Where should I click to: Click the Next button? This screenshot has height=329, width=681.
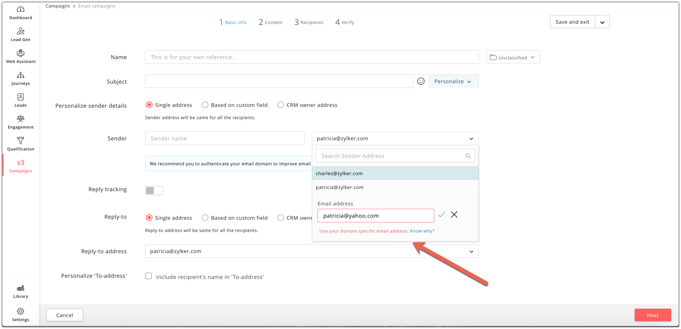pyautogui.click(x=652, y=315)
